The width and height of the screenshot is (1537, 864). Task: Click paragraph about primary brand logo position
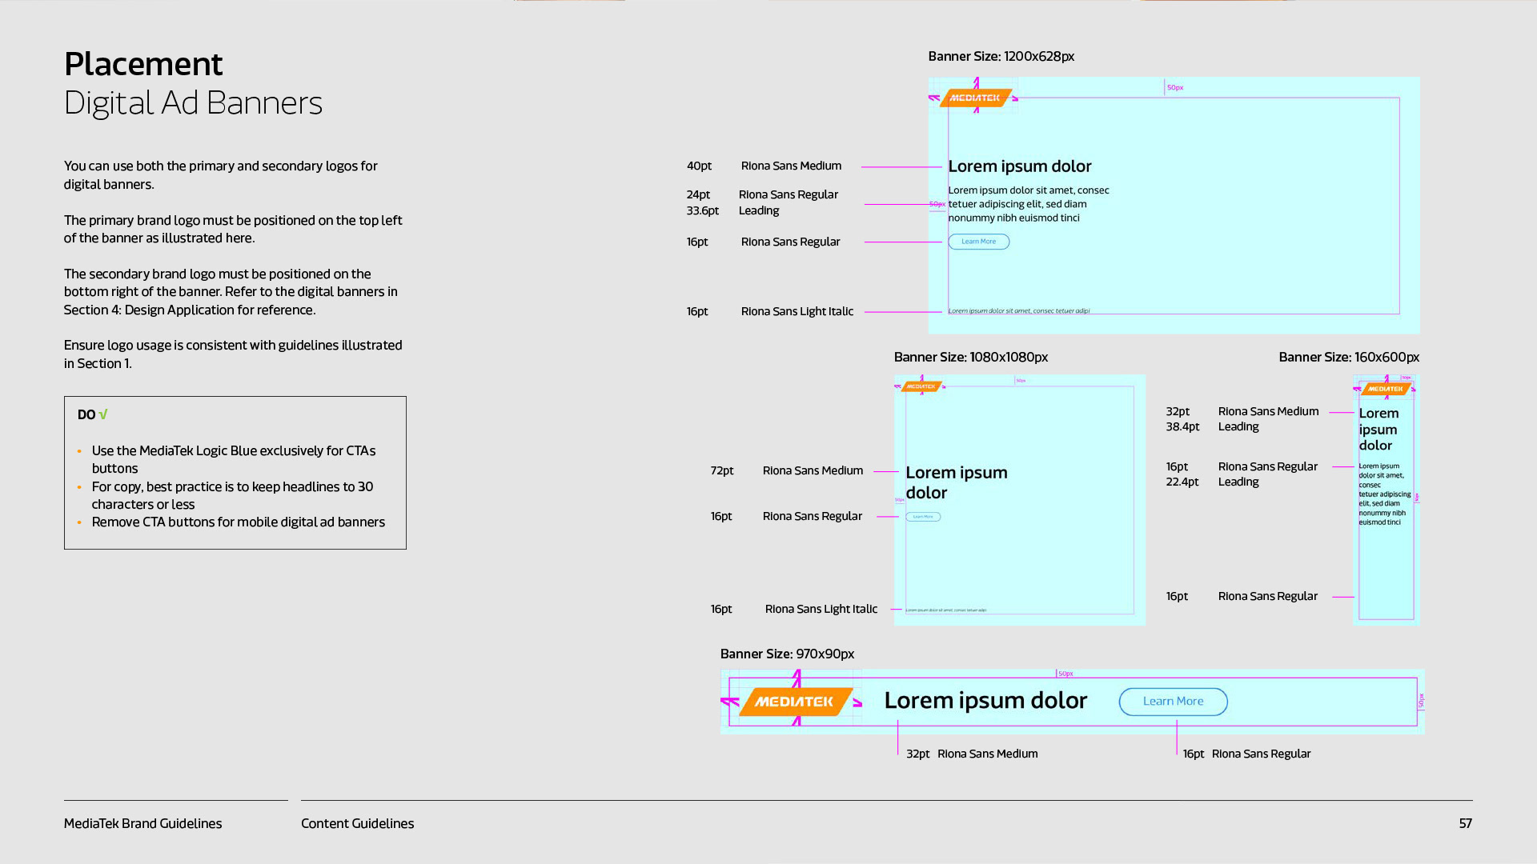233,229
